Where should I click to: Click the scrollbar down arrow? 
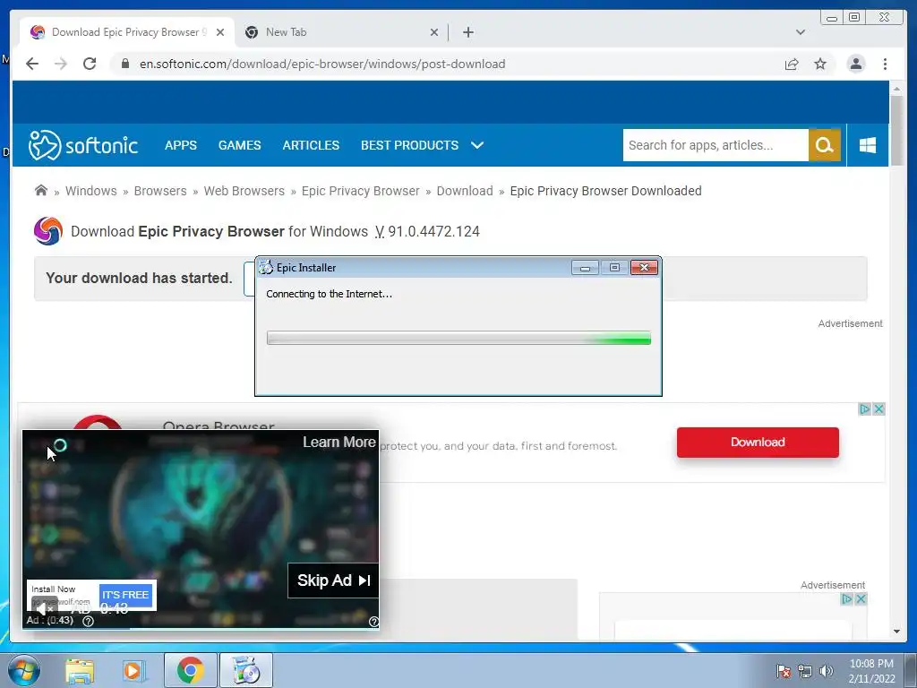tap(896, 632)
